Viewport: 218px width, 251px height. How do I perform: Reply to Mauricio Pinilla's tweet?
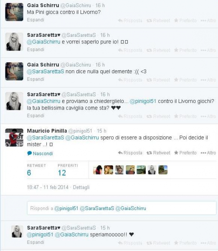pos(130,153)
